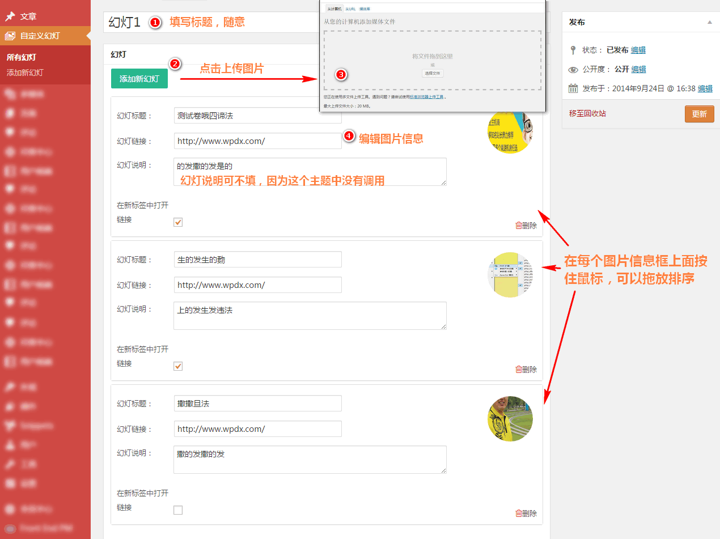Switch to the 从URL upload tab
The width and height of the screenshot is (720, 539).
351,9
